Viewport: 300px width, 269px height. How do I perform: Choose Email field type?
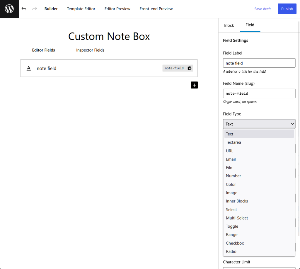click(x=259, y=159)
